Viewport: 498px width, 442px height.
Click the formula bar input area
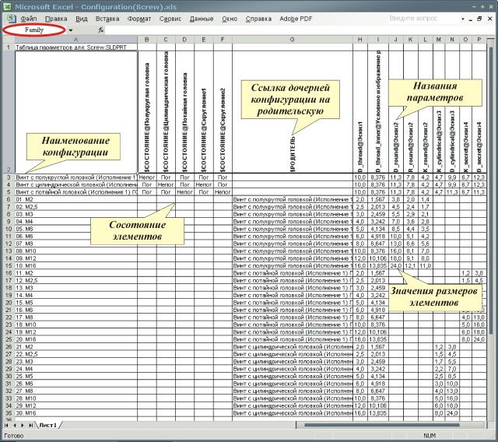296,30
